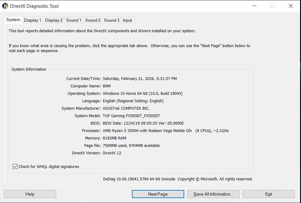Viewport: 301px width, 203px height.
Task: Click the Next Page button
Action: [x=158, y=194]
